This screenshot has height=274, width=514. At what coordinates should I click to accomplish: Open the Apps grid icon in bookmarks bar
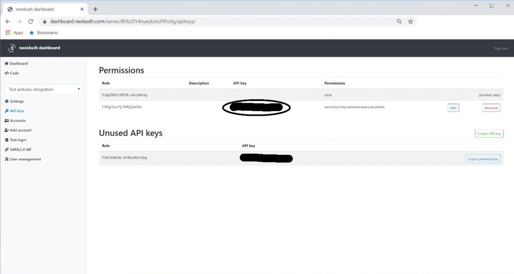(8, 33)
